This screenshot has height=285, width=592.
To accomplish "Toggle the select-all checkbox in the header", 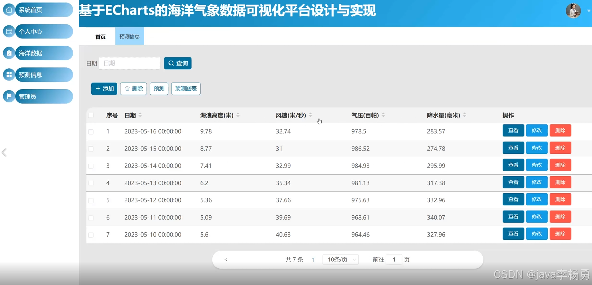I will tap(91, 115).
